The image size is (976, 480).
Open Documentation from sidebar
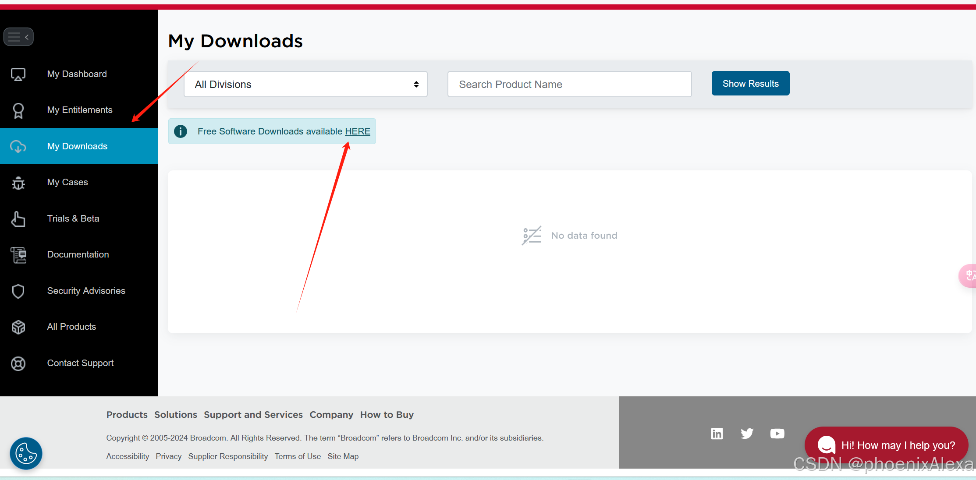pyautogui.click(x=79, y=254)
